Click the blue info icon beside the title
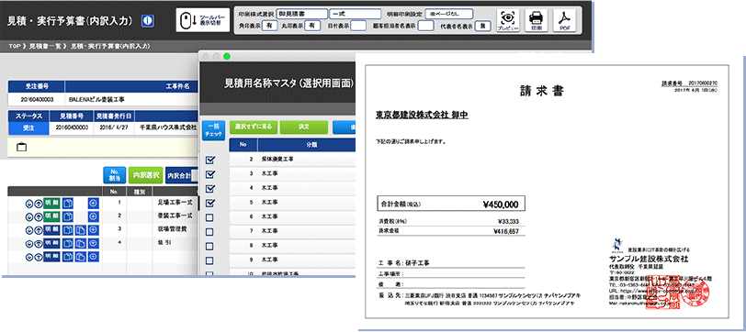Image resolution: width=746 pixels, height=332 pixels. [x=148, y=21]
